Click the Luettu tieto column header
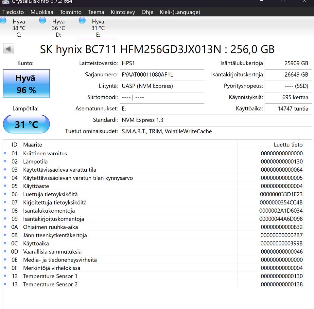 click(x=288, y=145)
